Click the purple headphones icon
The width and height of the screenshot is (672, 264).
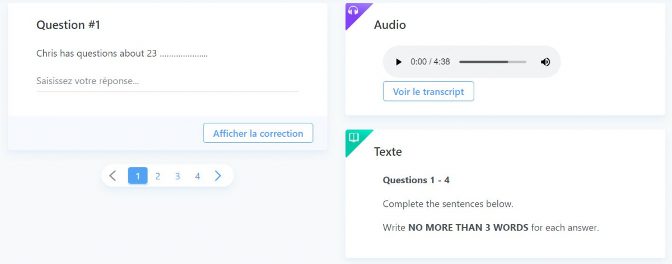click(x=353, y=10)
